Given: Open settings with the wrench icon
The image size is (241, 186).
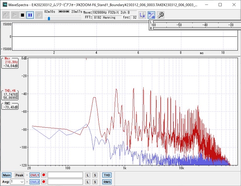Looking at the screenshot, I should (161, 15).
